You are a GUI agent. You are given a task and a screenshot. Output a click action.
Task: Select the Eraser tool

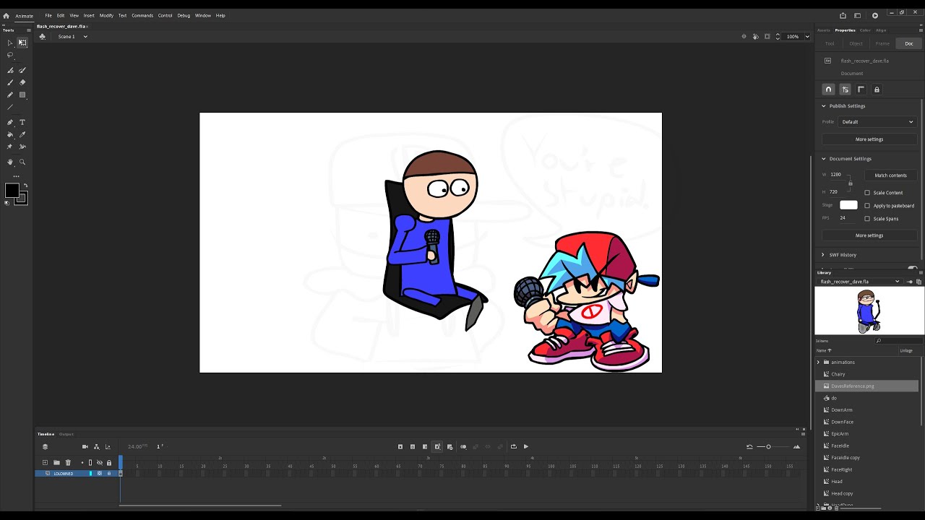22,82
